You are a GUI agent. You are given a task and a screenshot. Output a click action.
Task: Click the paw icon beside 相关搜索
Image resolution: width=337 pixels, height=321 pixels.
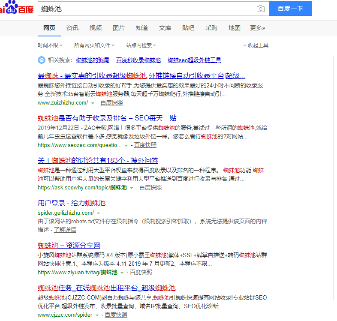coord(42,60)
